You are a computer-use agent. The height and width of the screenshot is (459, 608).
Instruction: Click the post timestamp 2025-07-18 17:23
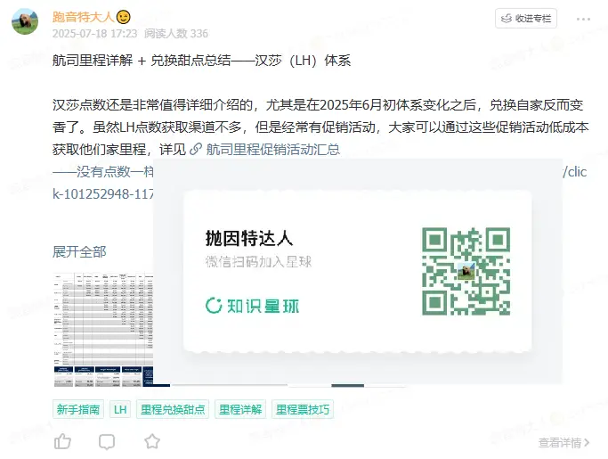95,34
